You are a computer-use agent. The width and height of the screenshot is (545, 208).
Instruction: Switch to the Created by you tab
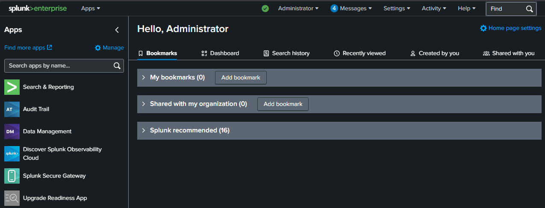434,53
